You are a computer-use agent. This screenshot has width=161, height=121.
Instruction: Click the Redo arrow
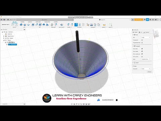(14, 19)
